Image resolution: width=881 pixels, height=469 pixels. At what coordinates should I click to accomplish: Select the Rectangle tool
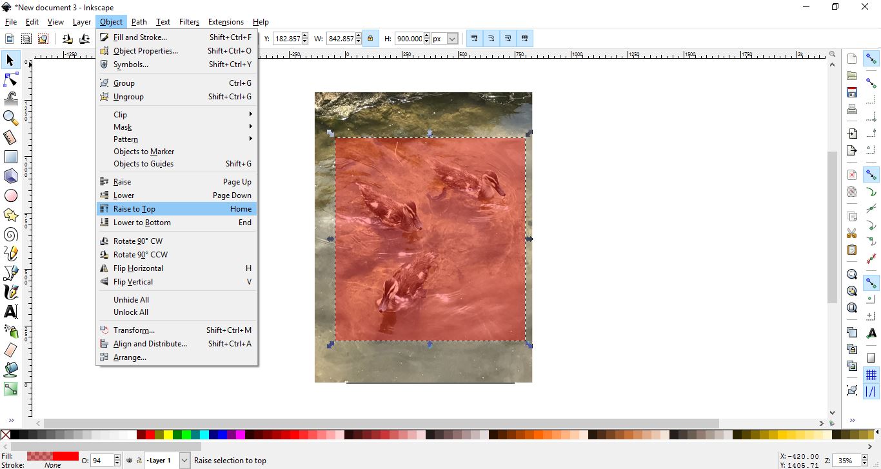click(x=10, y=157)
